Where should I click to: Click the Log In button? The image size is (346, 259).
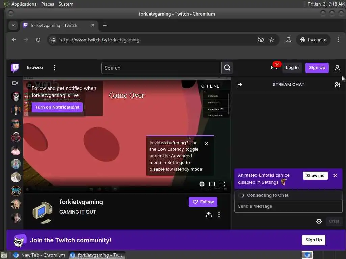(292, 67)
